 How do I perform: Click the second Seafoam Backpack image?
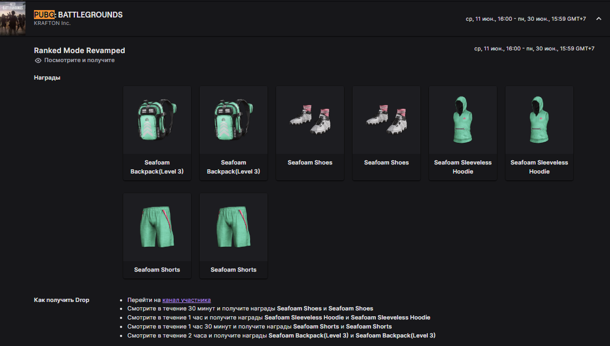234,120
